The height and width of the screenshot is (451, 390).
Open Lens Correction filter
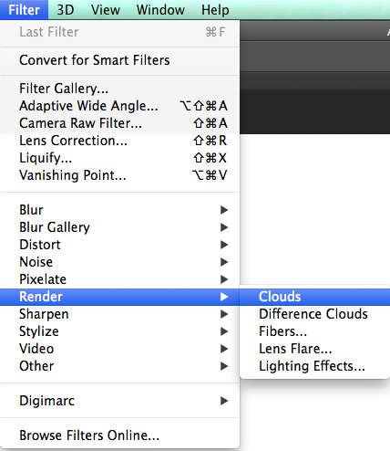click(x=119, y=141)
